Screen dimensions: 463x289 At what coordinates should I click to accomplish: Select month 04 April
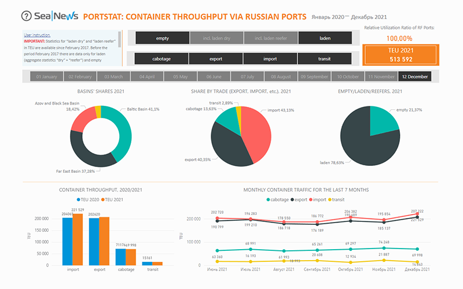coord(147,76)
